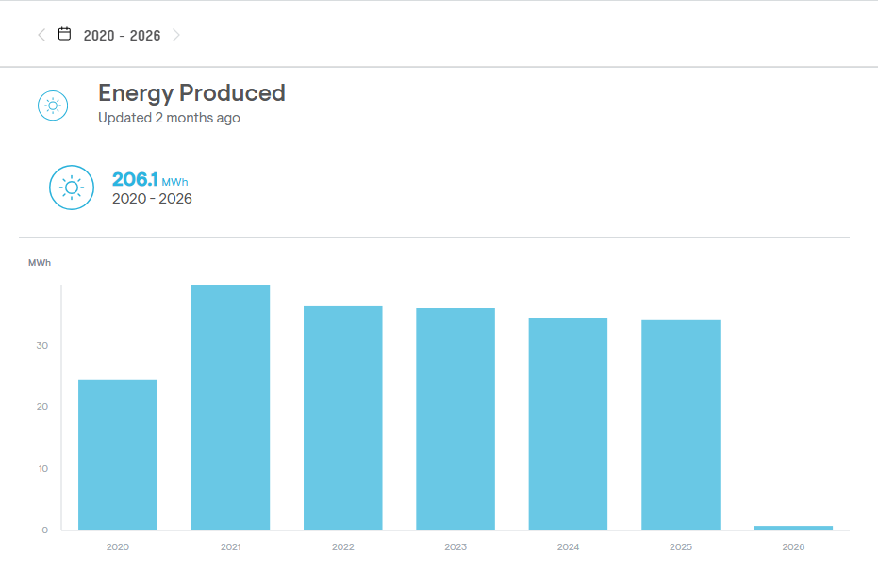Open the previous date range with the left chevron
This screenshot has height=587, width=878.
(40, 34)
